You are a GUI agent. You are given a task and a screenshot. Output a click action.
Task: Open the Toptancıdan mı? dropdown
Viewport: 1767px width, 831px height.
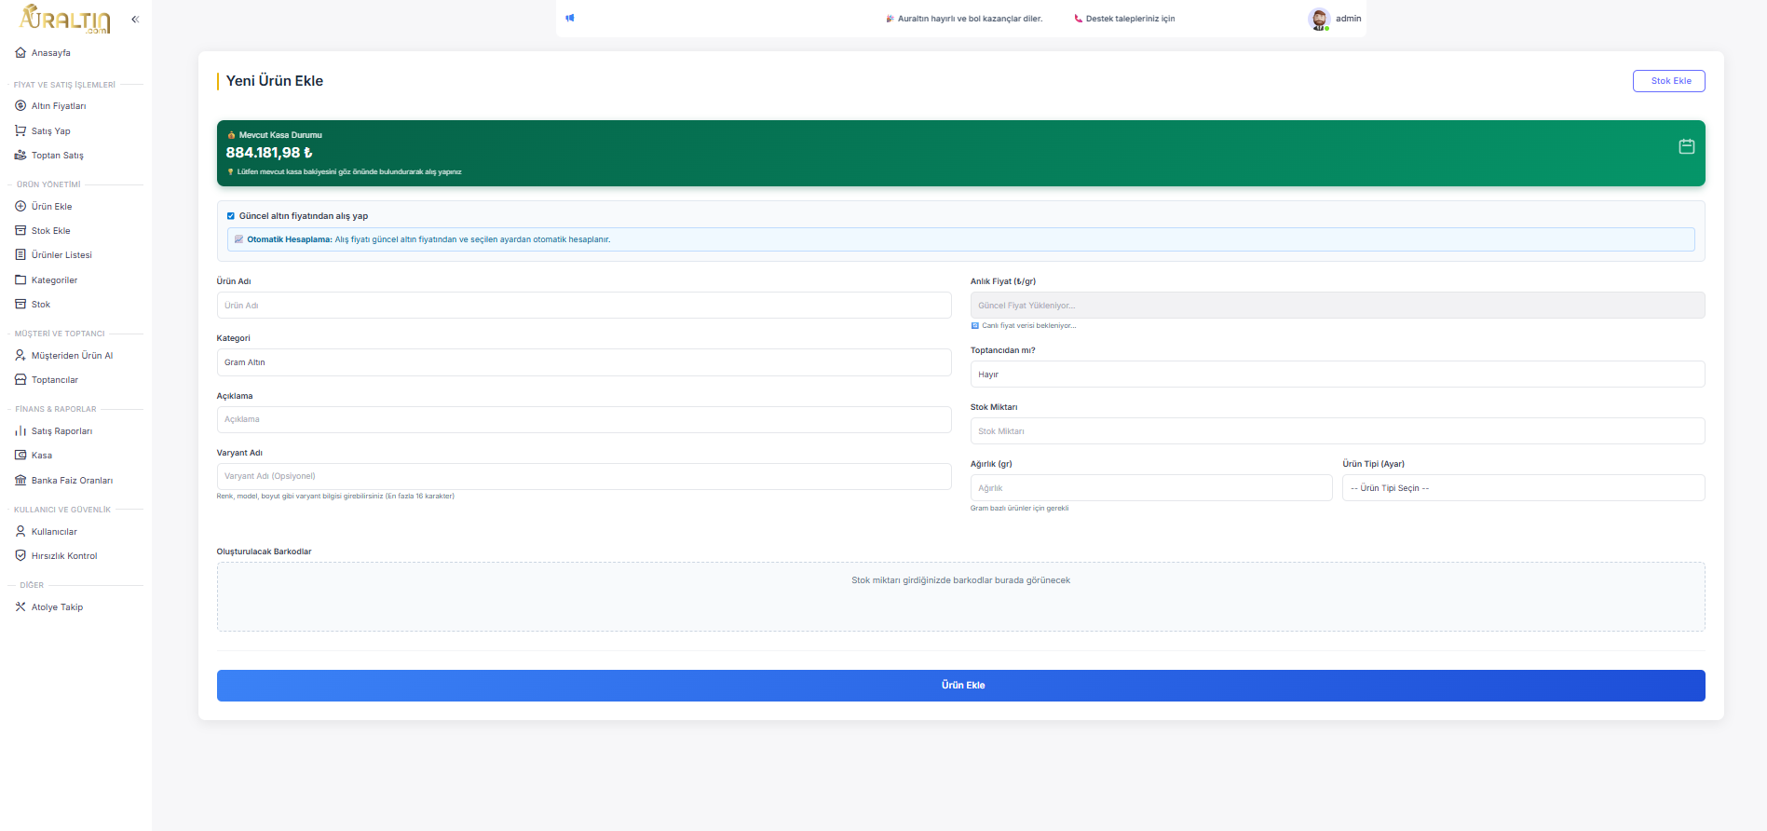pos(1337,375)
